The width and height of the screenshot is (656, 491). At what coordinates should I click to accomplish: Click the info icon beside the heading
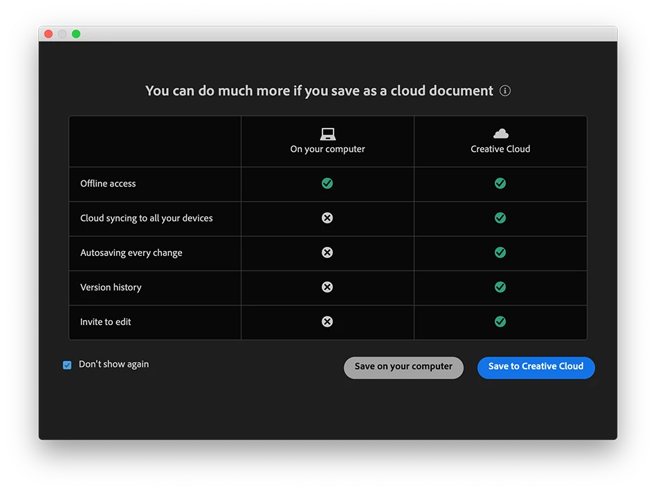(x=505, y=91)
